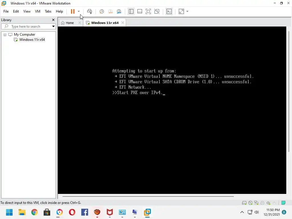The image size is (292, 219).
Task: Close the Windows 11r x64 tab
Action: coord(123,23)
